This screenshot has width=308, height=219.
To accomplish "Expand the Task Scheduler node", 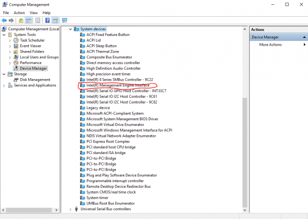I will pyautogui.click(x=10, y=40).
